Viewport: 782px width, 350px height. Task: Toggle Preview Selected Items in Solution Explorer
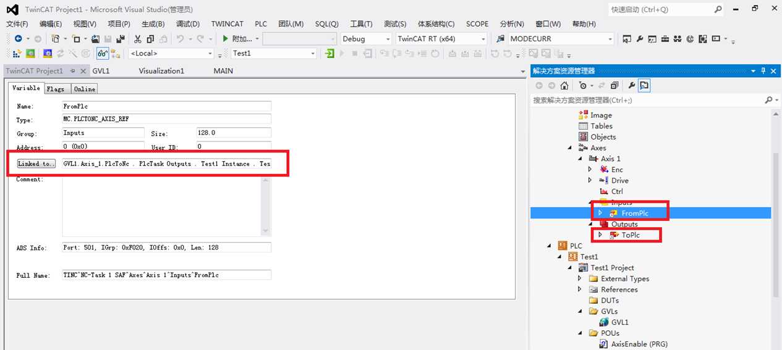pyautogui.click(x=644, y=86)
